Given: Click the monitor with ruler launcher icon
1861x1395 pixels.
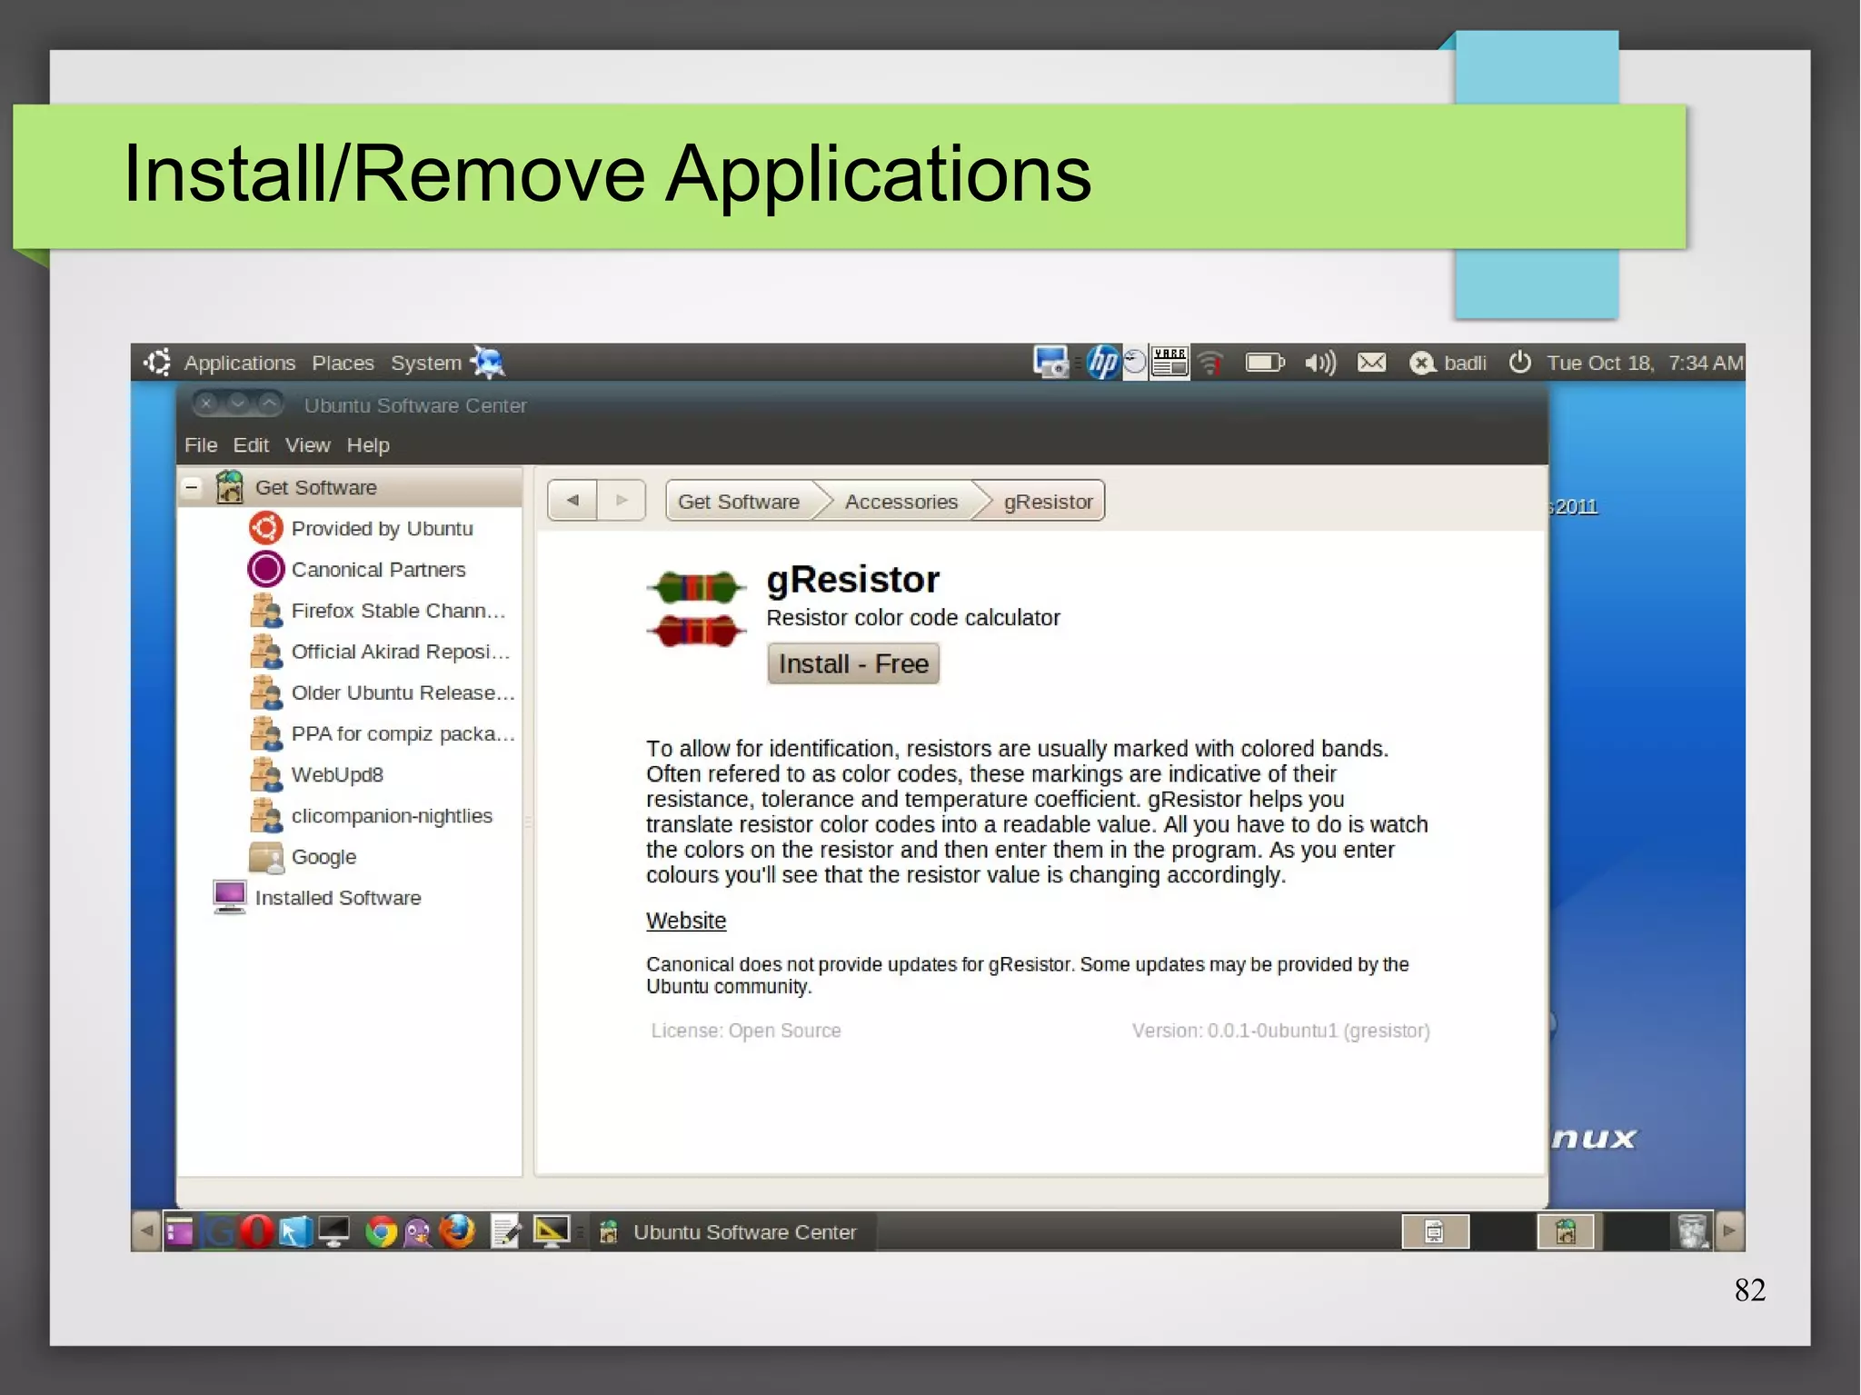Looking at the screenshot, I should [551, 1231].
